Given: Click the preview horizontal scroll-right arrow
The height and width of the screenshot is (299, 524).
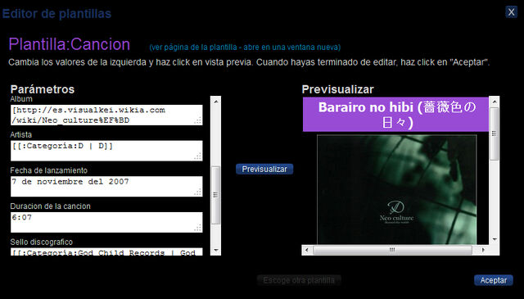Looking at the screenshot, I should (x=483, y=250).
